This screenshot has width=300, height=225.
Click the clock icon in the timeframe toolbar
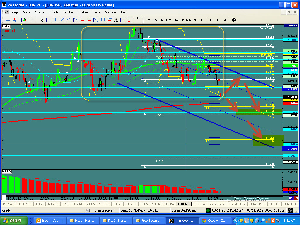click(x=233, y=20)
